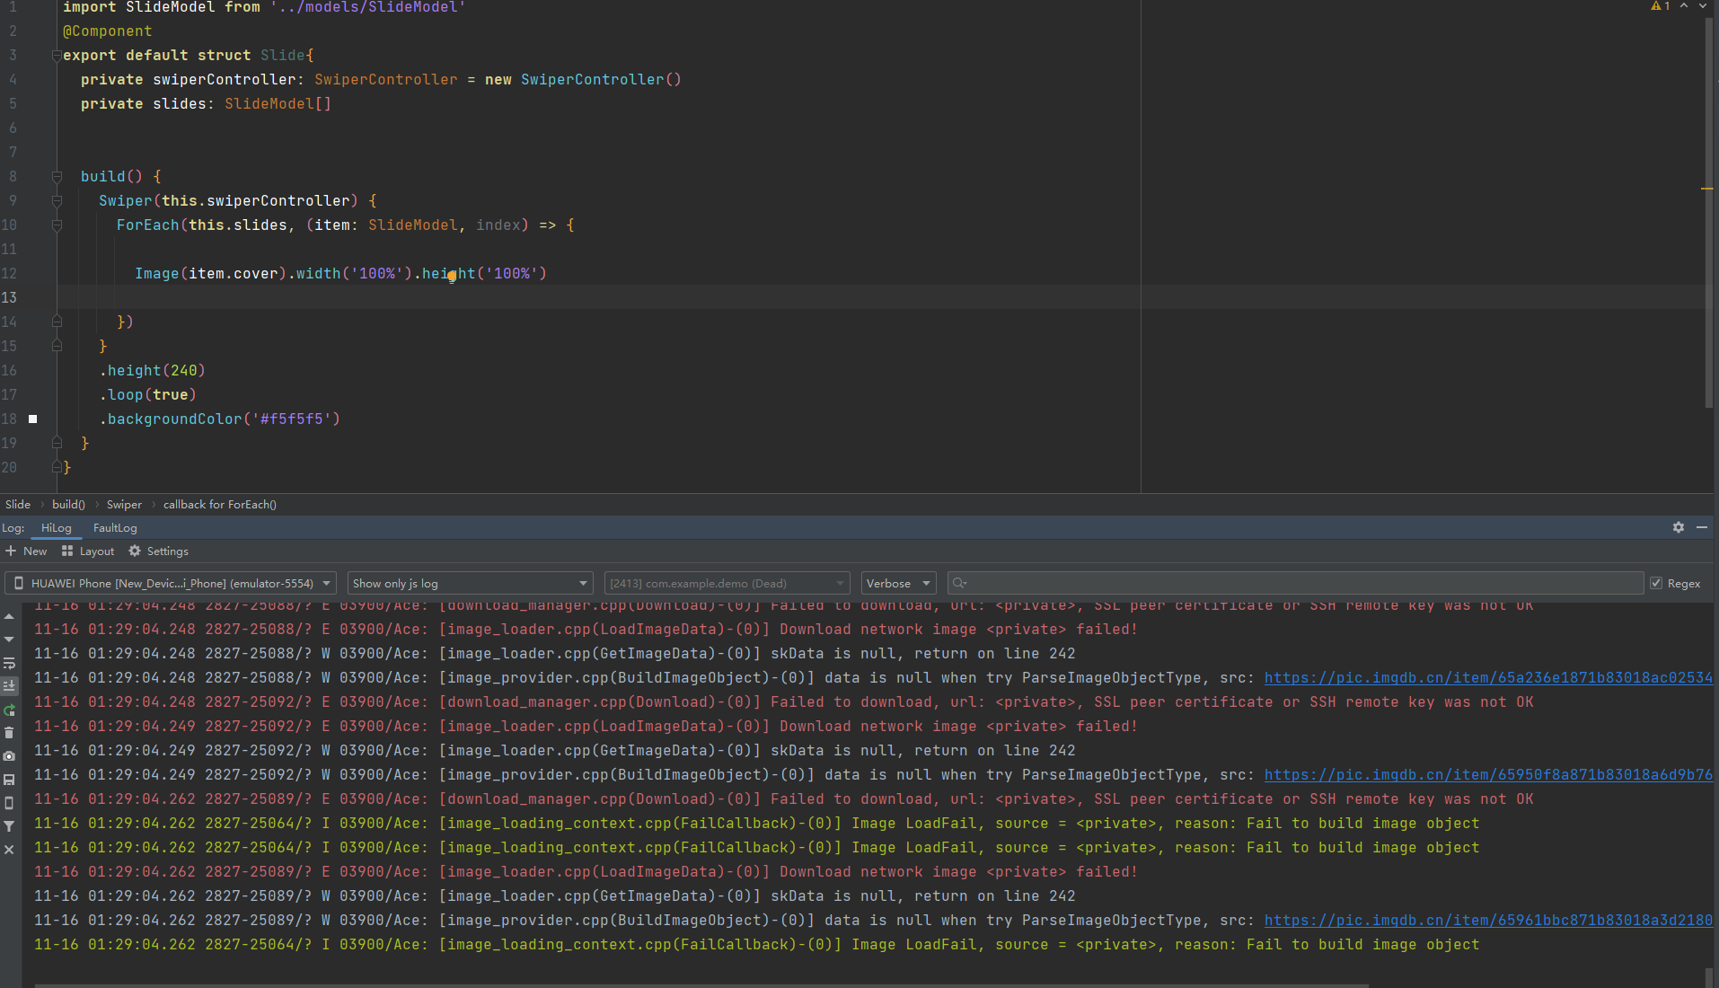Open the Verbose log level dropdown
1719x988 pixels.
click(898, 583)
